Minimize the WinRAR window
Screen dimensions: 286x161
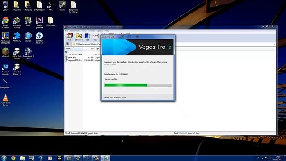[263, 27]
